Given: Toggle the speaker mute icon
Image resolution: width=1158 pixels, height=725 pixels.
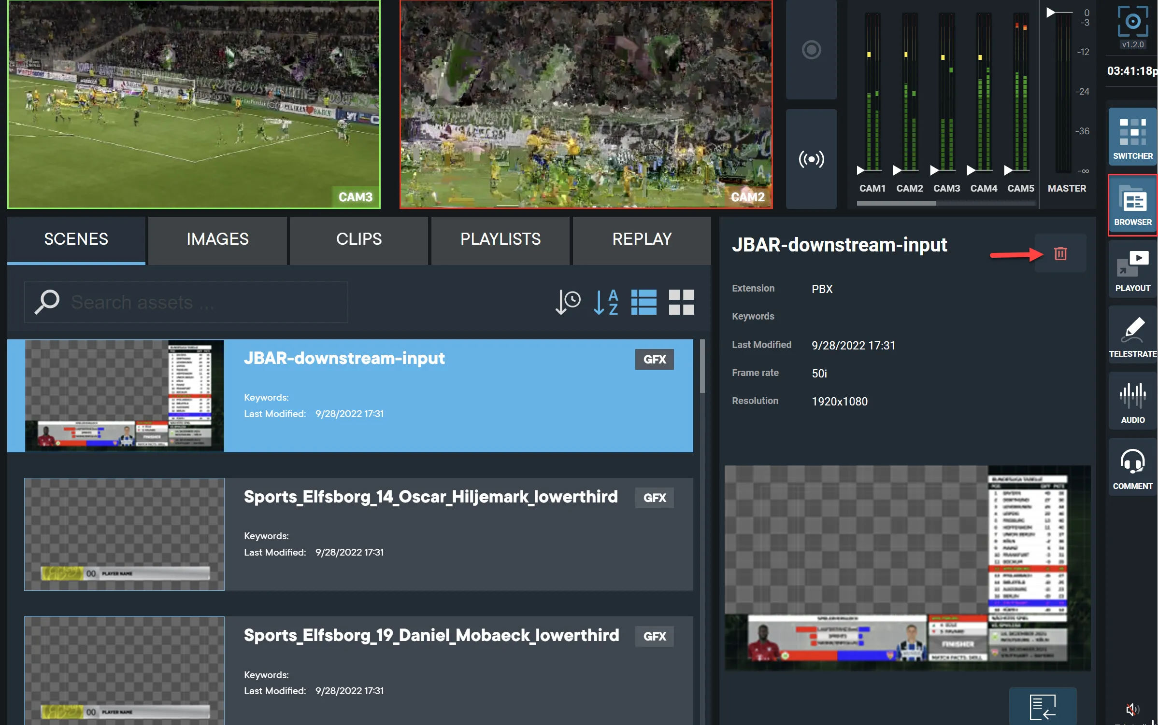Looking at the screenshot, I should (1132, 709).
